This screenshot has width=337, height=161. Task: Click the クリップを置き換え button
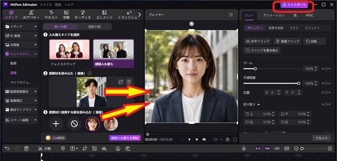pyautogui.click(x=262, y=50)
